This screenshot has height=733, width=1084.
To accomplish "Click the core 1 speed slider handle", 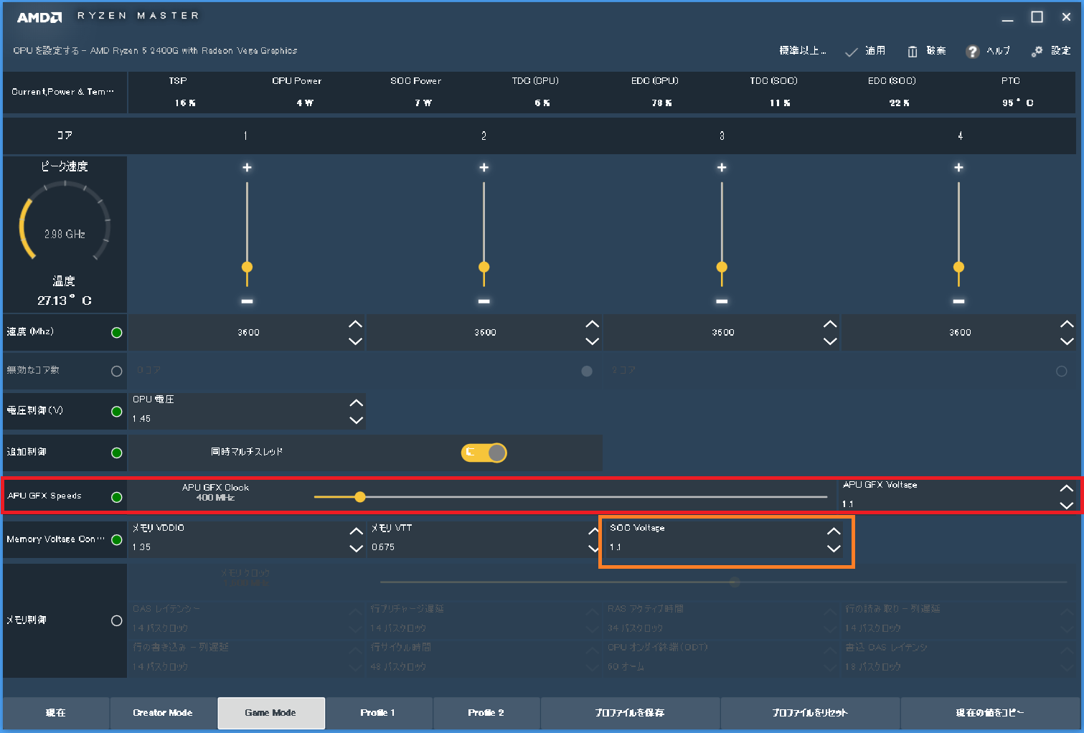I will click(x=247, y=268).
